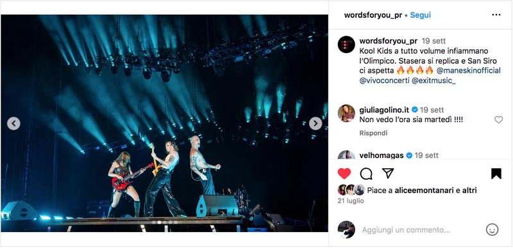Screen dimensions: 513x248
Task: Select the carousel pagination dots
Action: 164,222
